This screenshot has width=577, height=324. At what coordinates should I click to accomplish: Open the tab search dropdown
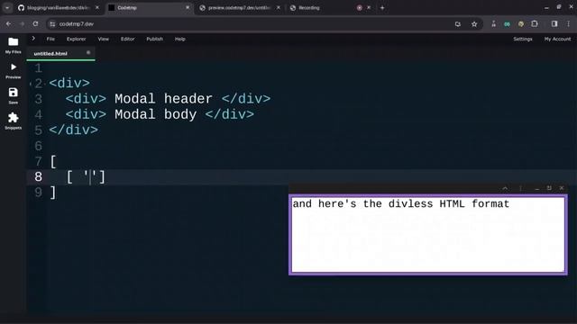[x=7, y=8]
